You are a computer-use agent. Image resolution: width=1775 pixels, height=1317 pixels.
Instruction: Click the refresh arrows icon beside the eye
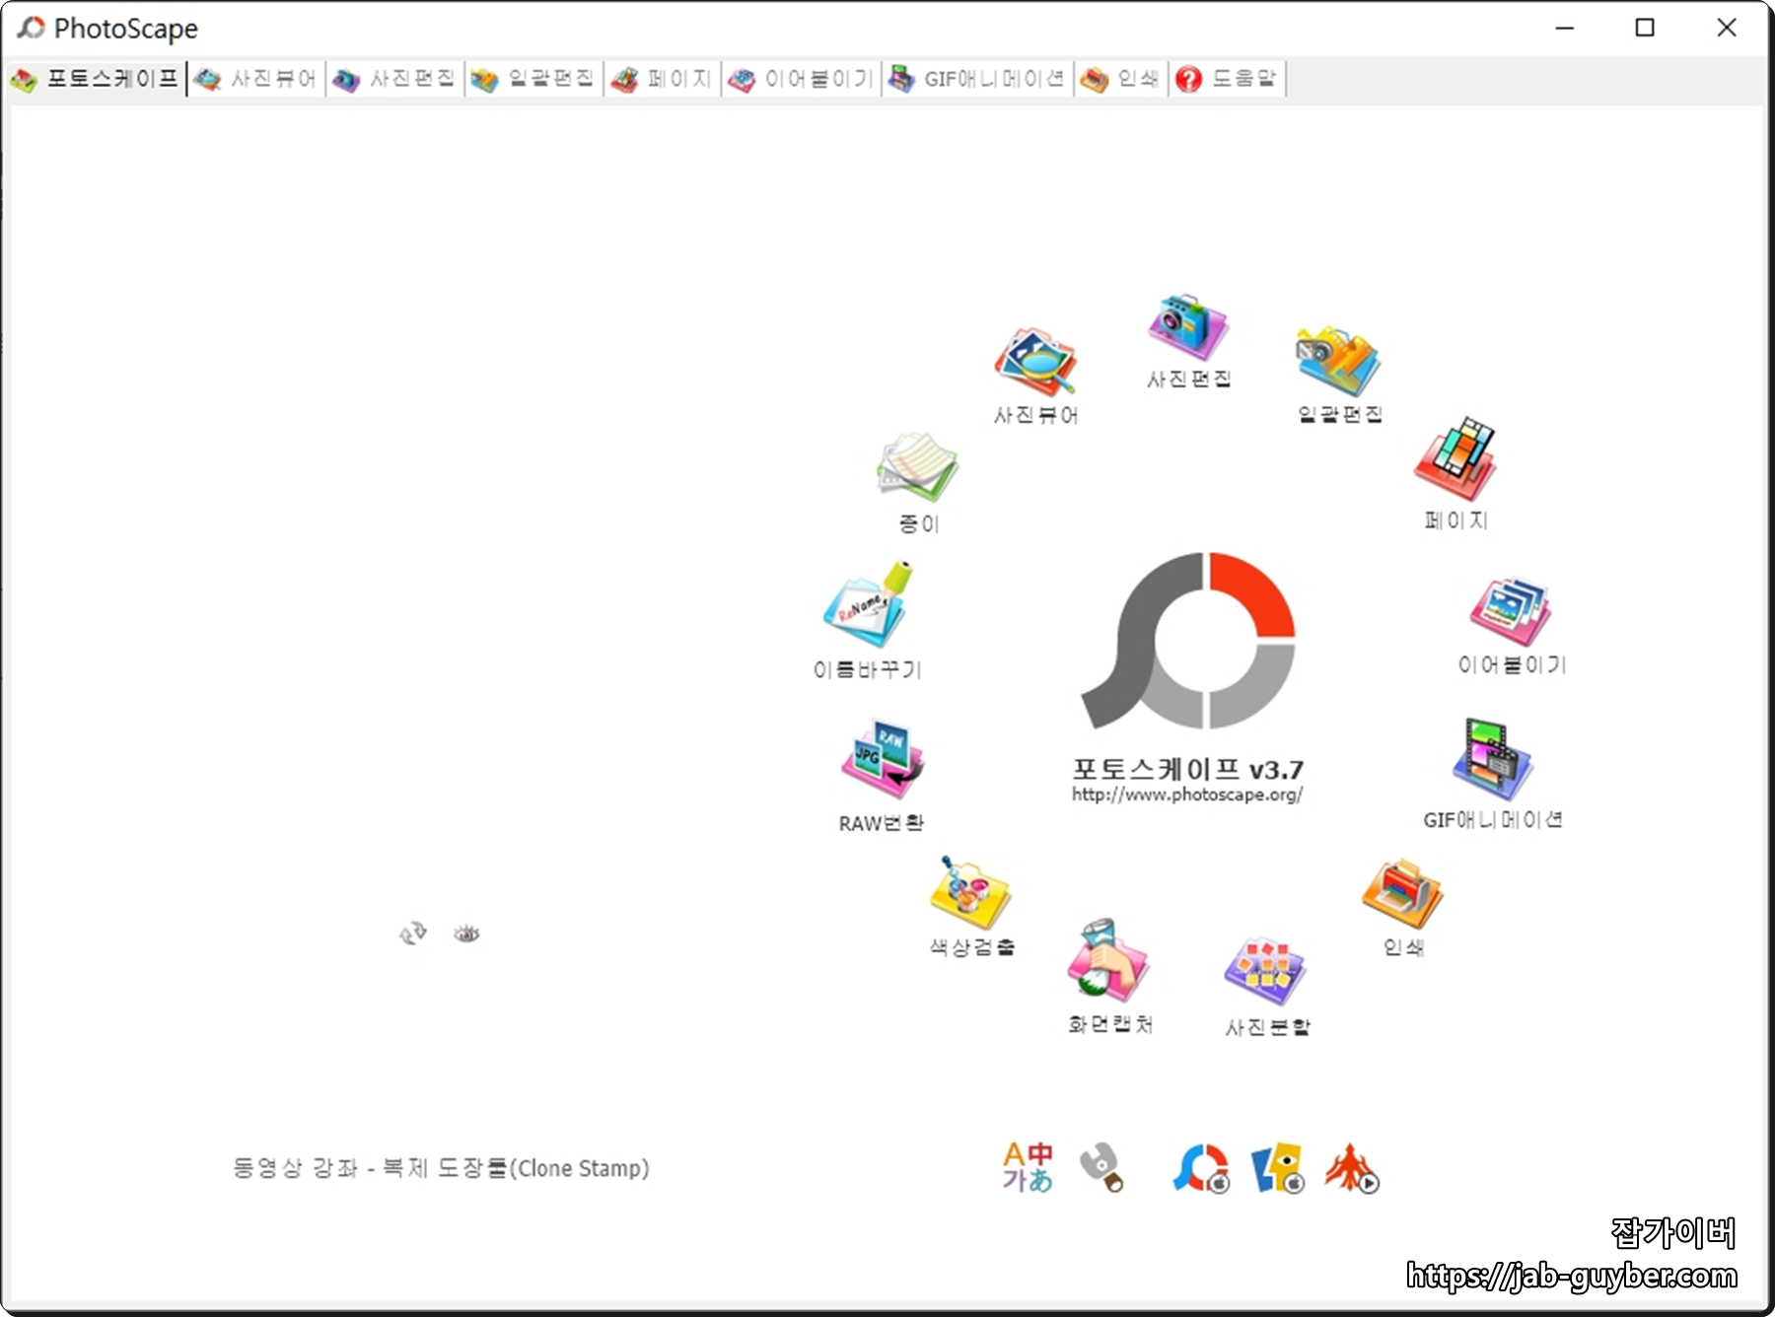[413, 933]
